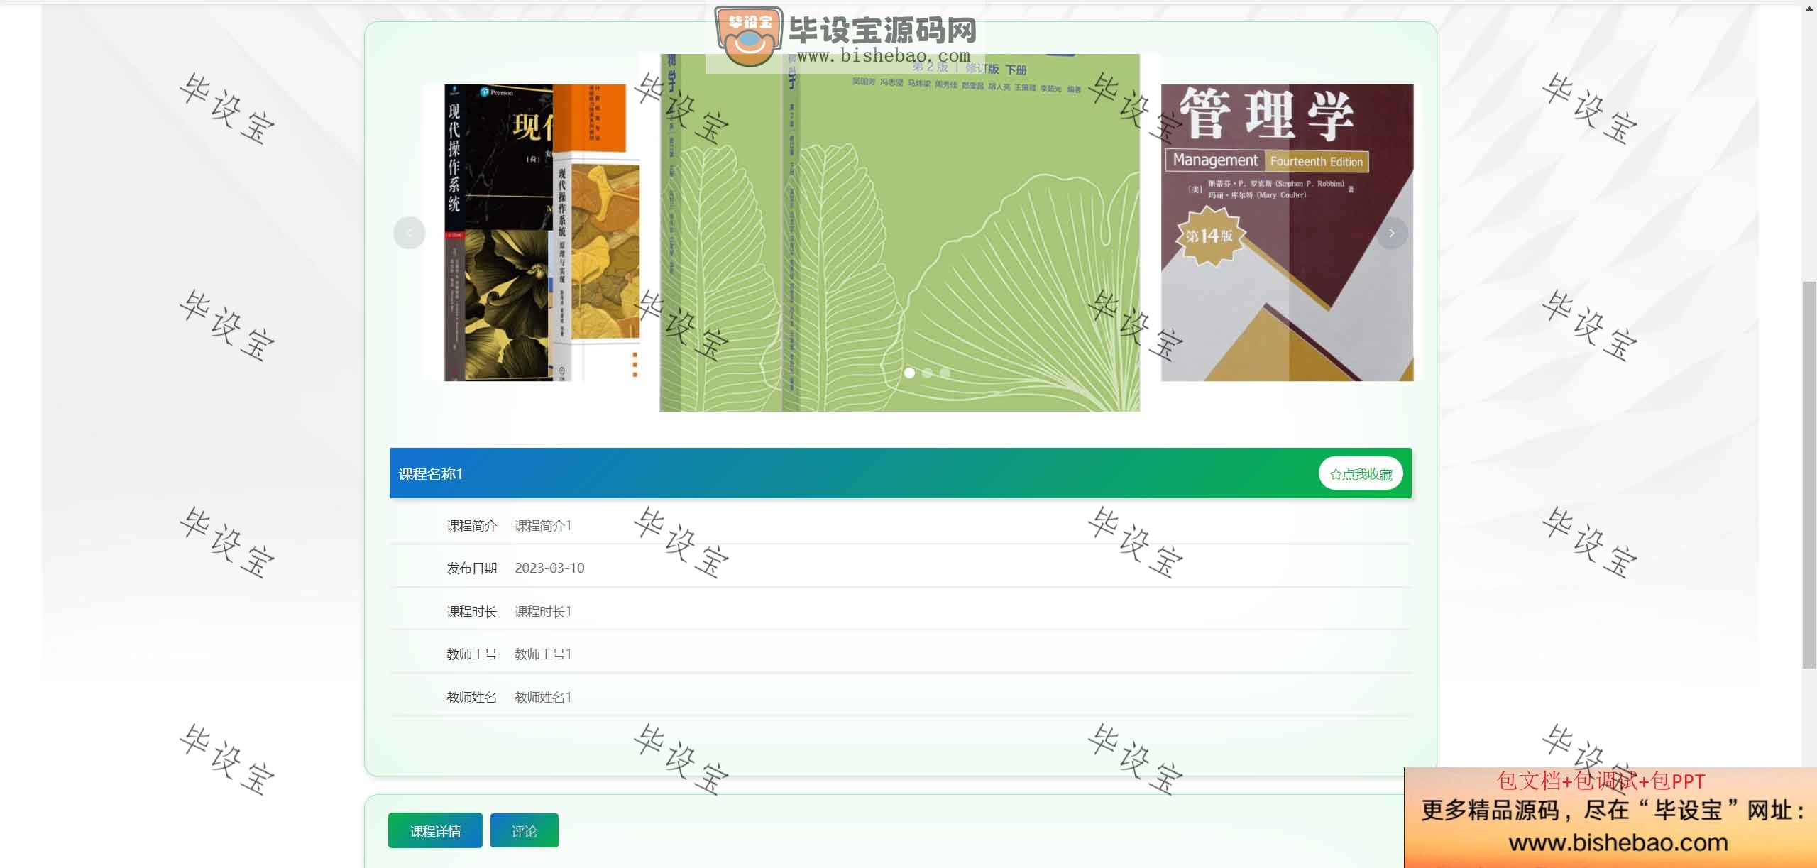Click the 课程简介1 value text
The height and width of the screenshot is (868, 1817).
pos(543,526)
